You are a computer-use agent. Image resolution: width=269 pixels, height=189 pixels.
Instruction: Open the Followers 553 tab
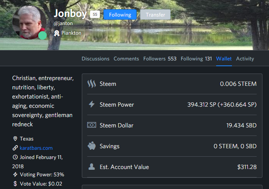click(x=160, y=59)
